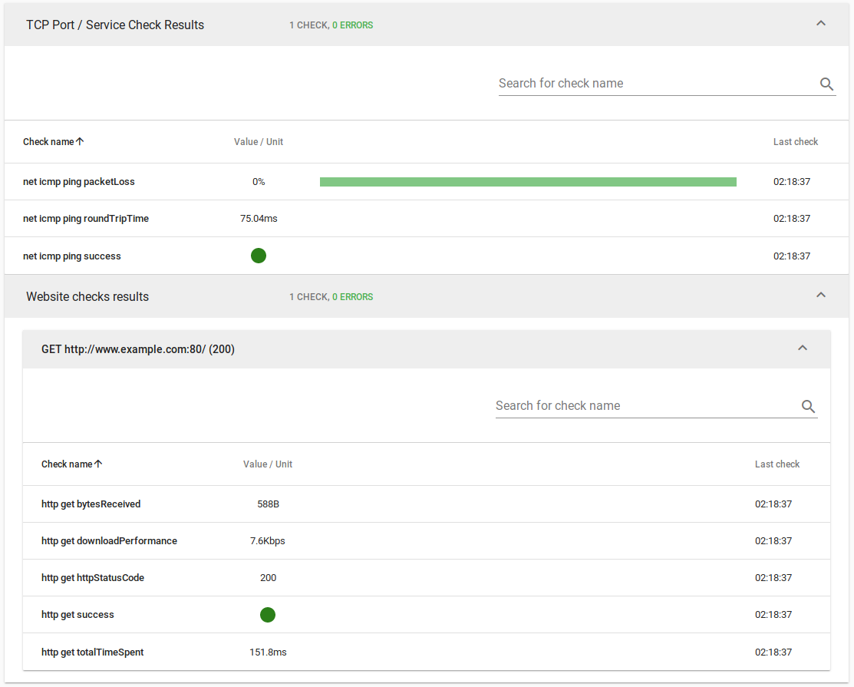Sort http table by Last check header
The height and width of the screenshot is (687, 854).
pyautogui.click(x=777, y=464)
